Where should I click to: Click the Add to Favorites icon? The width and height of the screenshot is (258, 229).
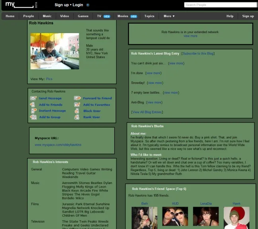coord(77,105)
